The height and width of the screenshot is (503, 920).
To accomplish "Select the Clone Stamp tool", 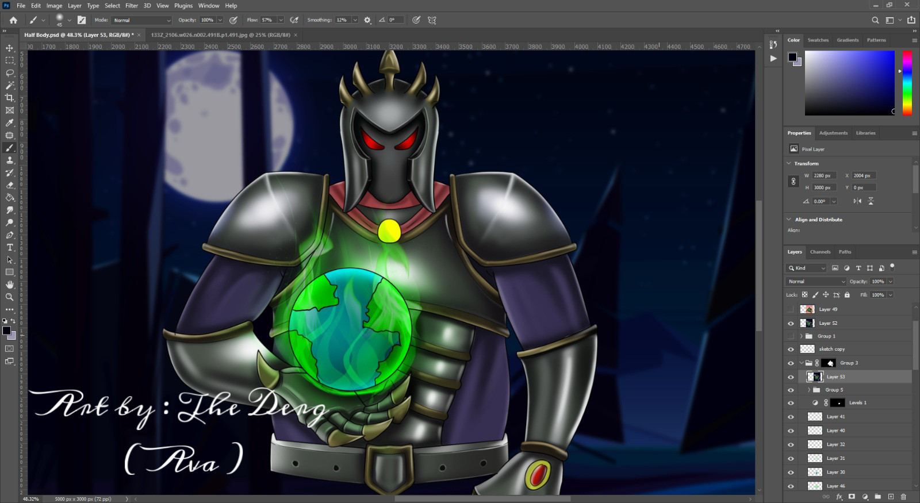I will point(10,160).
